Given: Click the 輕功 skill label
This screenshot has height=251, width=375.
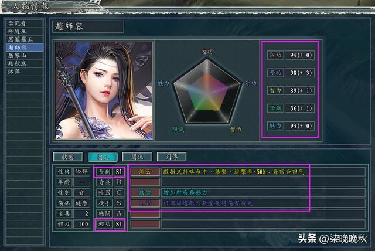Looking at the screenshot, I should click(x=104, y=224).
